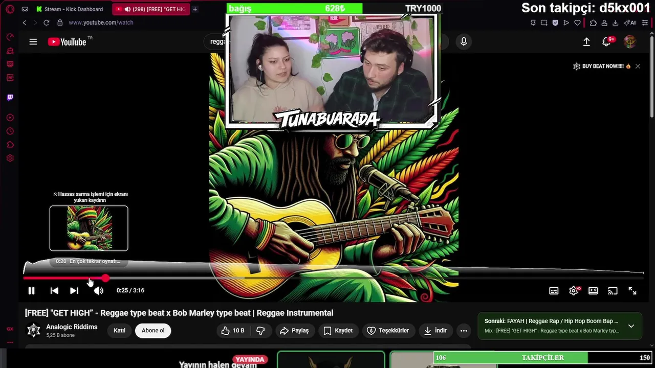Open the sidebar player icon
Screen dimensions: 655x368
10,118
